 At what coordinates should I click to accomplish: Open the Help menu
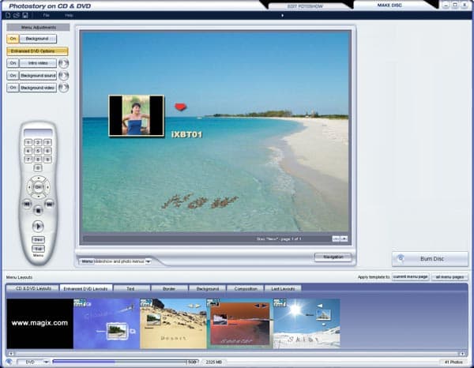click(x=69, y=15)
